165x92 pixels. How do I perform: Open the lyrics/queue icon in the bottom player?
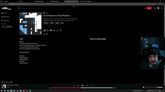coord(152,87)
